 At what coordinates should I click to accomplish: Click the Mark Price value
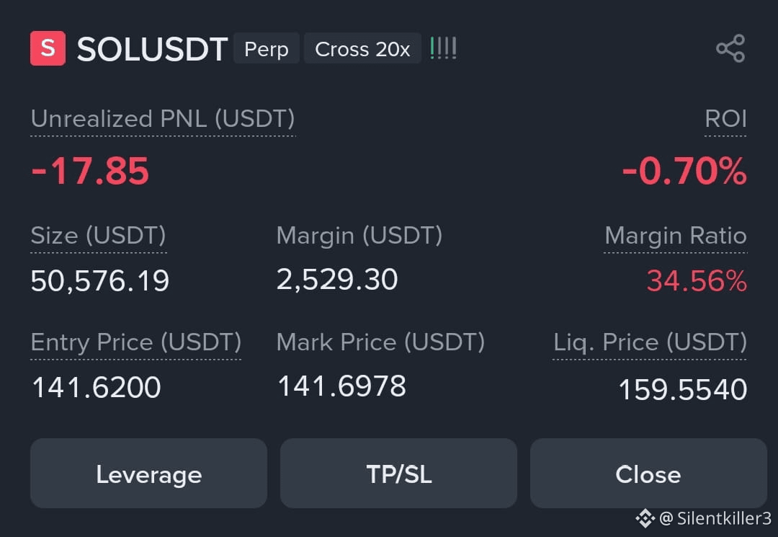click(341, 387)
